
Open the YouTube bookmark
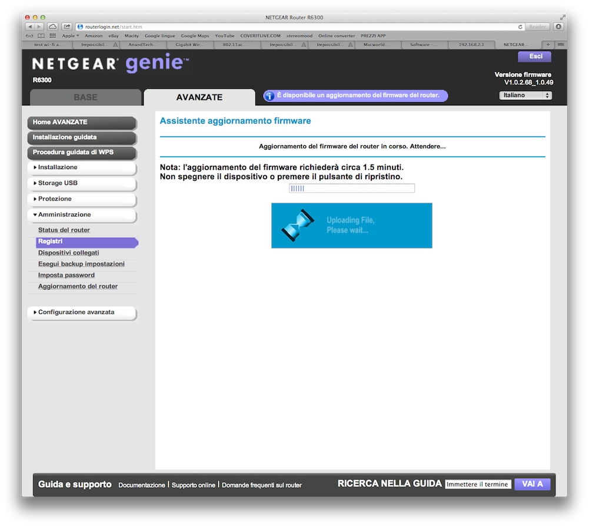225,36
